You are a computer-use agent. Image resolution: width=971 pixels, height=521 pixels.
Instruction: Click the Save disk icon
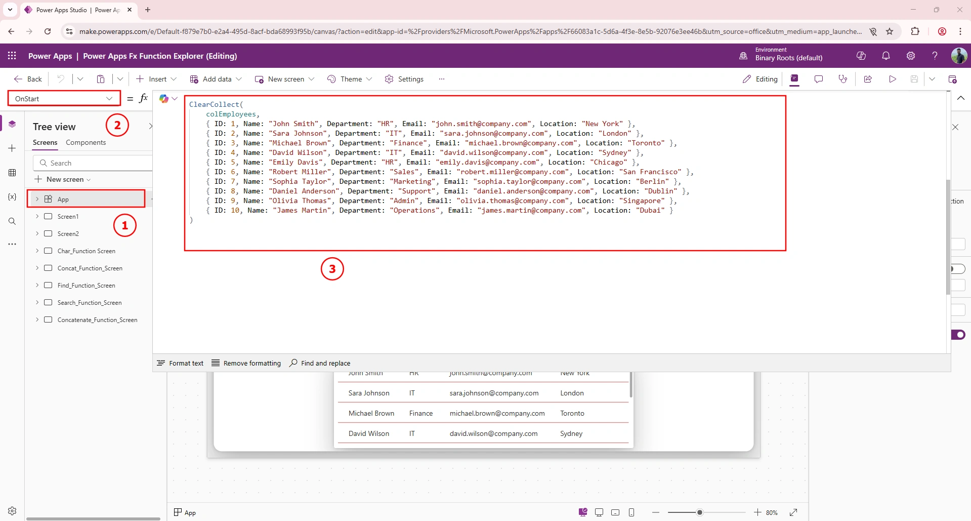914,79
